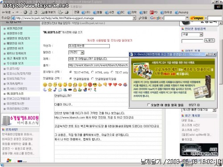Insert the red heart emoticon
223x167 pixels.
(110, 85)
